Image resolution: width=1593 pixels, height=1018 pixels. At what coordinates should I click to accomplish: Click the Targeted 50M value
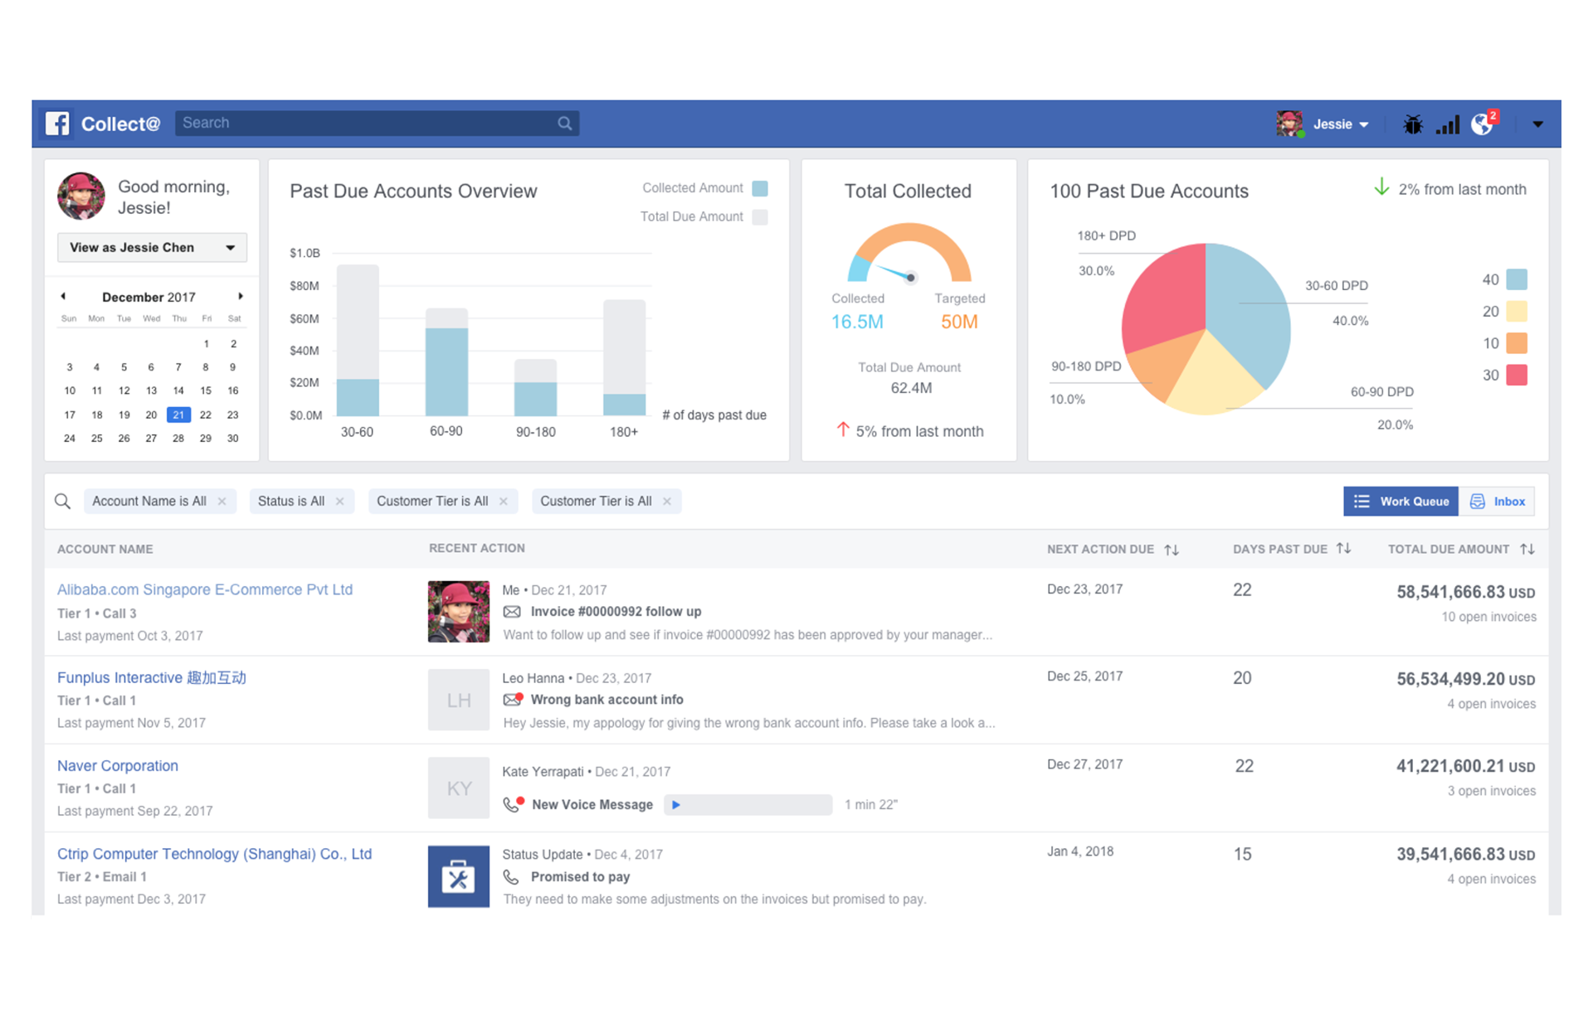(x=959, y=322)
